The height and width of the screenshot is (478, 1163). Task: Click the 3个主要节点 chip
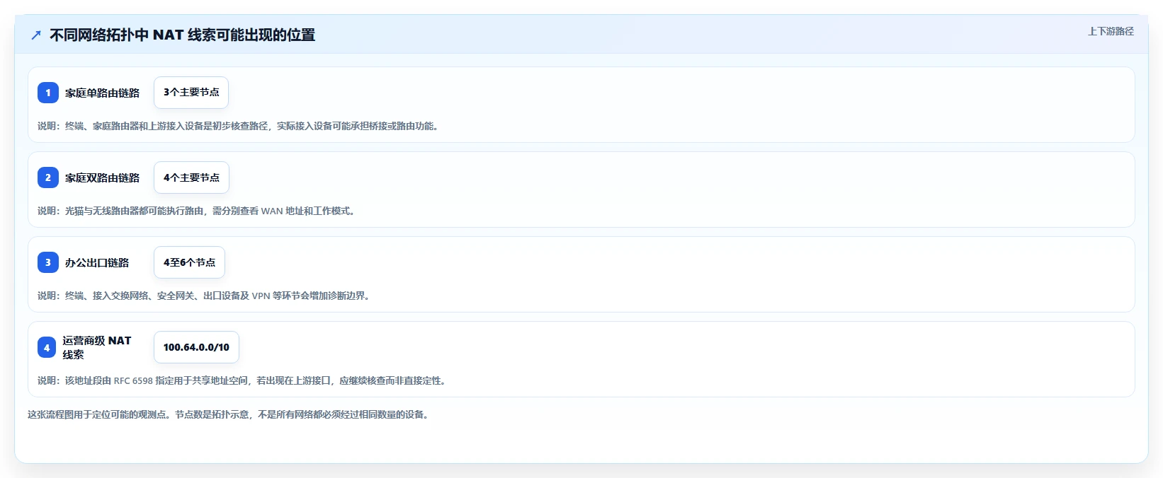coord(191,93)
